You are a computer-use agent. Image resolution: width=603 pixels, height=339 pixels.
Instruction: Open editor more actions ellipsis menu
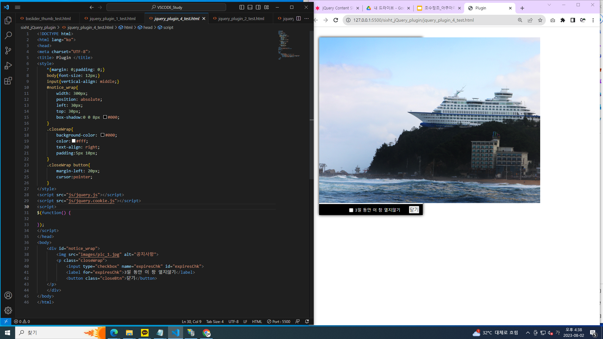click(x=307, y=19)
